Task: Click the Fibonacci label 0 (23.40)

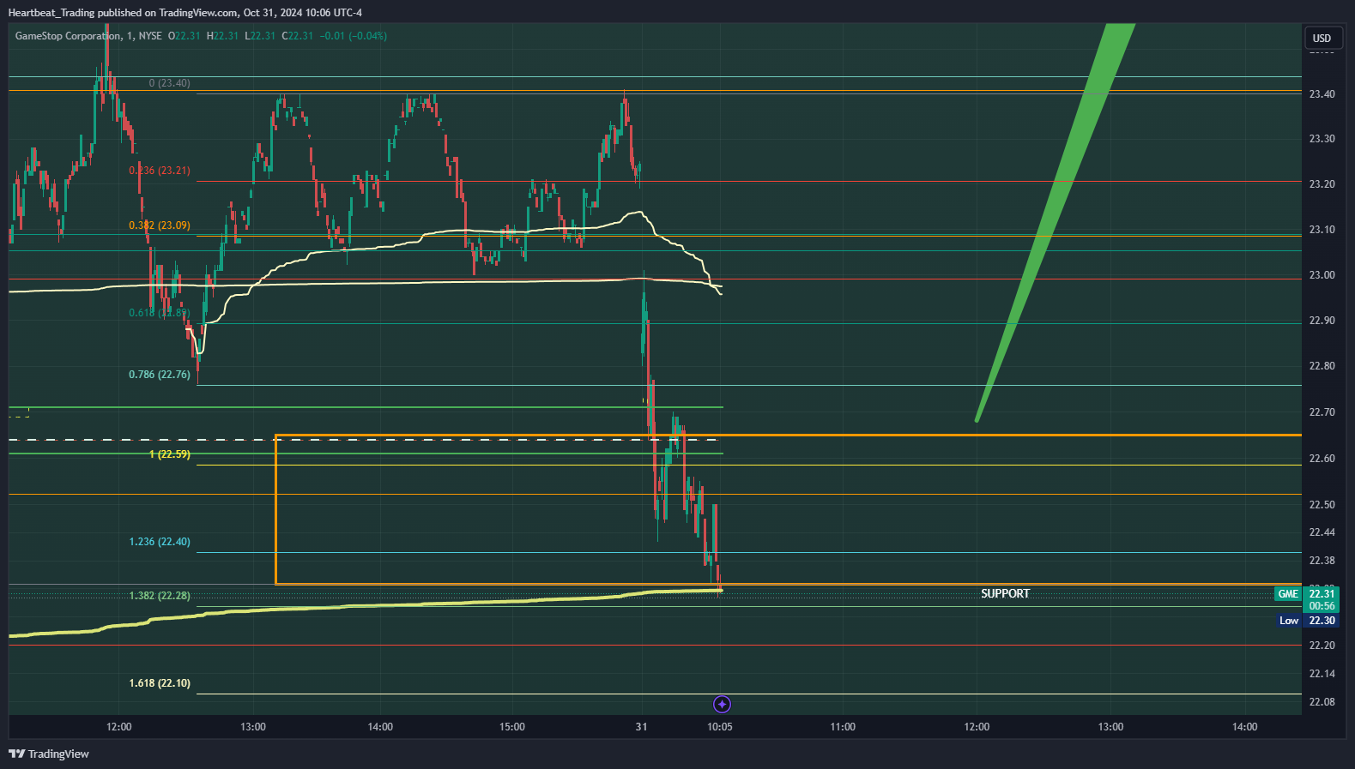Action: tap(169, 83)
